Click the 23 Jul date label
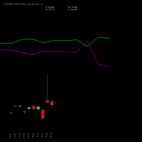Viewport: 142px width, 142px height. coord(15,135)
